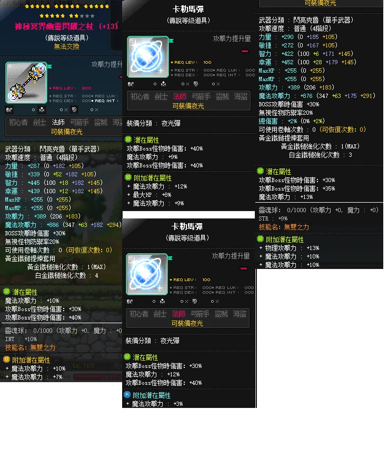Click the 技能名: 無雙之力 text on wand tooltip
The width and height of the screenshot is (388, 469).
(x=30, y=347)
